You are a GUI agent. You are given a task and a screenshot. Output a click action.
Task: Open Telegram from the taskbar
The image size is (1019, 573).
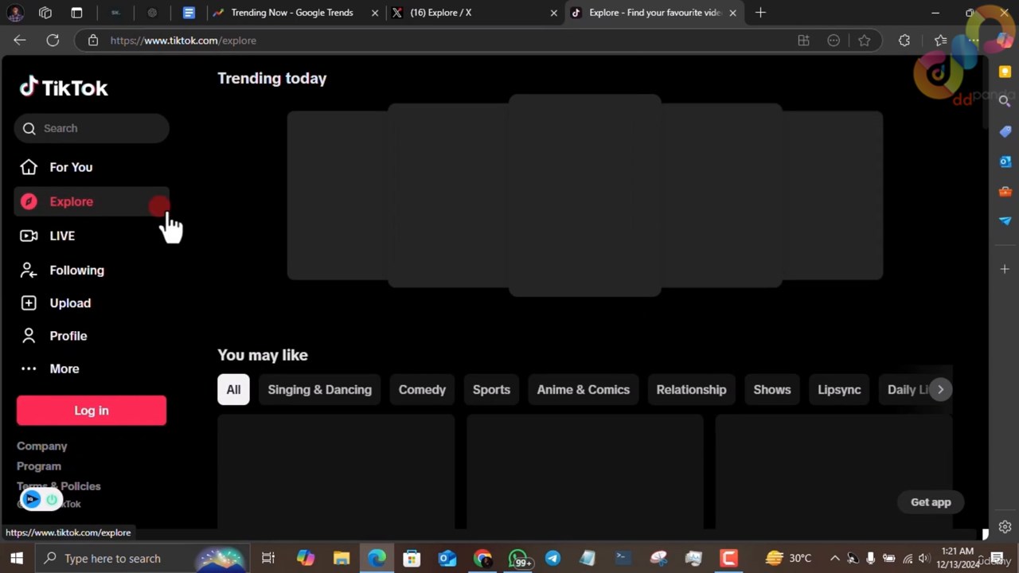pyautogui.click(x=552, y=558)
